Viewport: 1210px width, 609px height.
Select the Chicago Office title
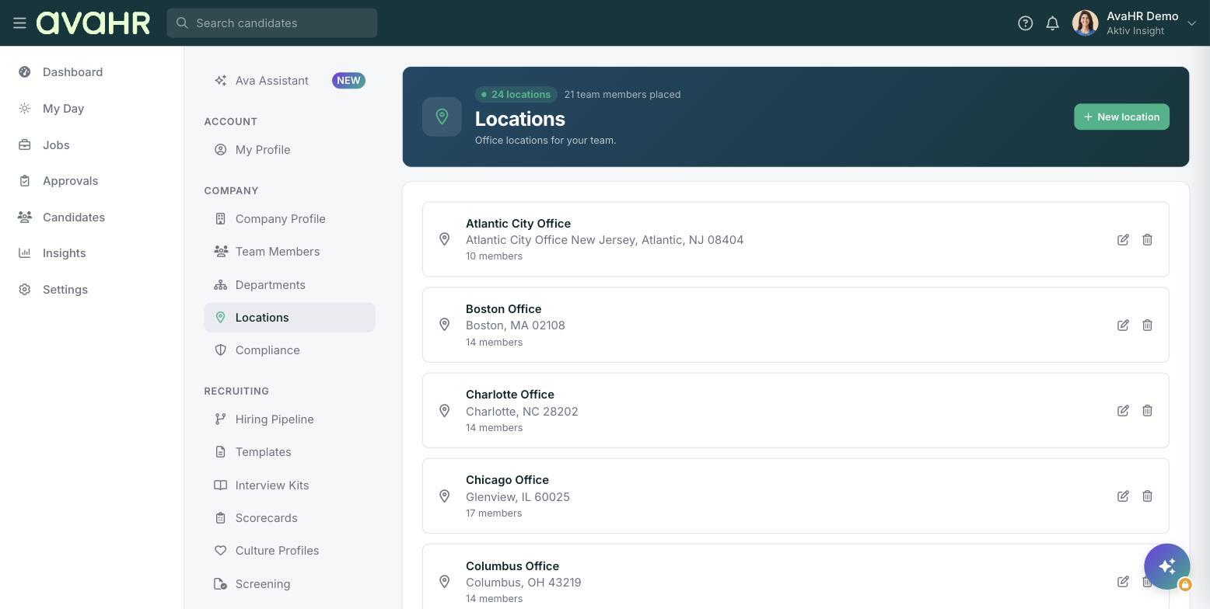(x=507, y=480)
